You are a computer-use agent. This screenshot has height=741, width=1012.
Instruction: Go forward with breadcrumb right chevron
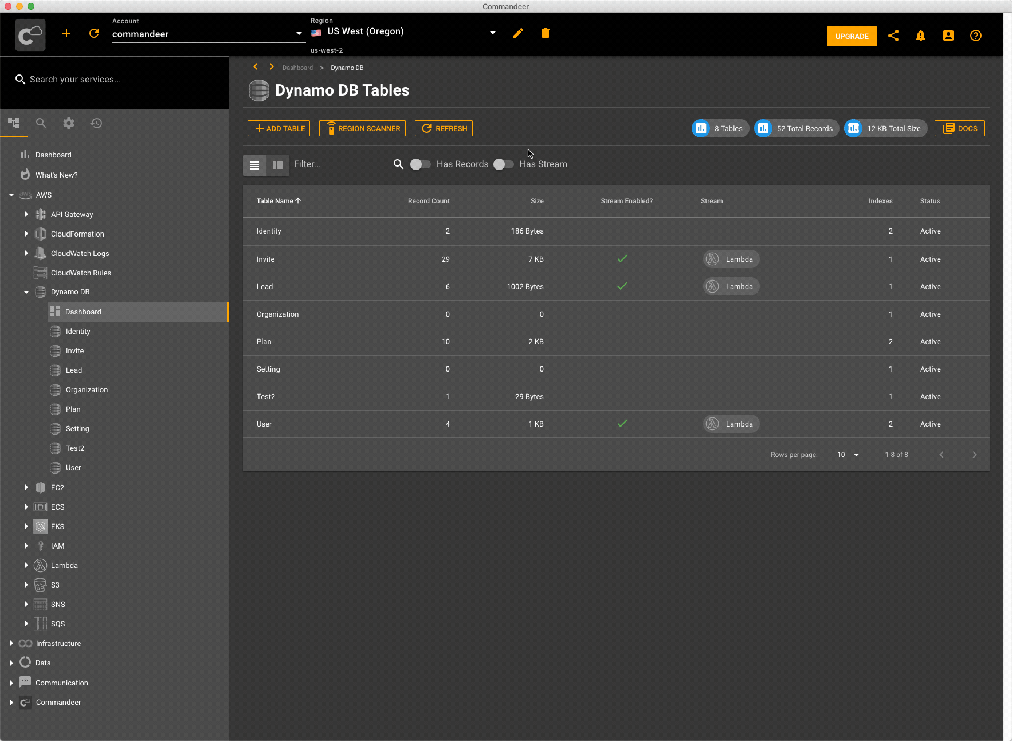(272, 67)
